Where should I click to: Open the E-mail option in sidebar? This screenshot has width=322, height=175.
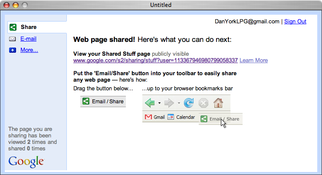[28, 39]
